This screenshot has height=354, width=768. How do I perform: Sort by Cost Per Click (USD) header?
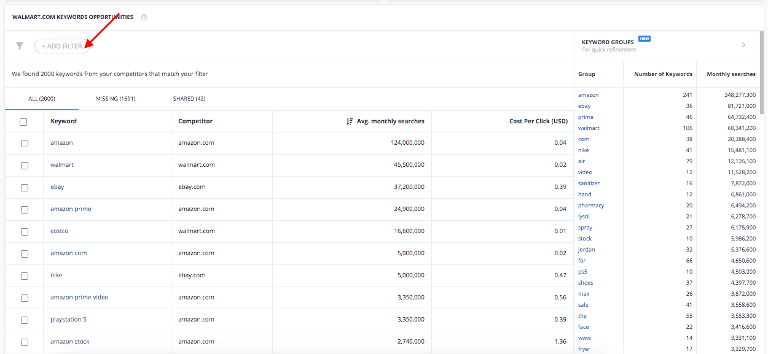(x=539, y=121)
